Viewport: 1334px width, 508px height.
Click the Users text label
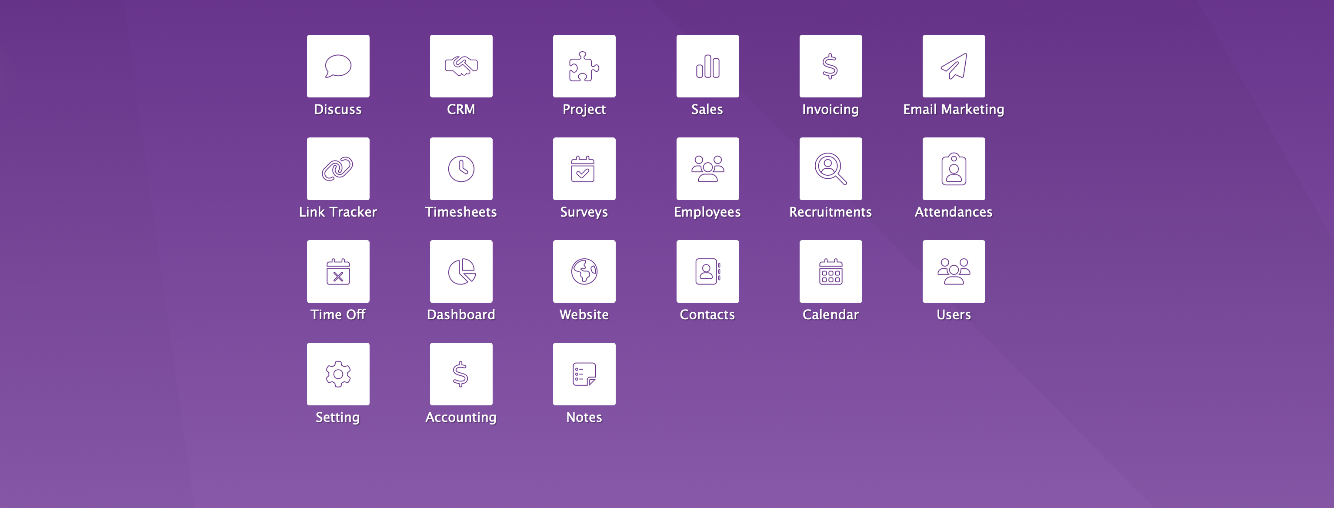954,314
